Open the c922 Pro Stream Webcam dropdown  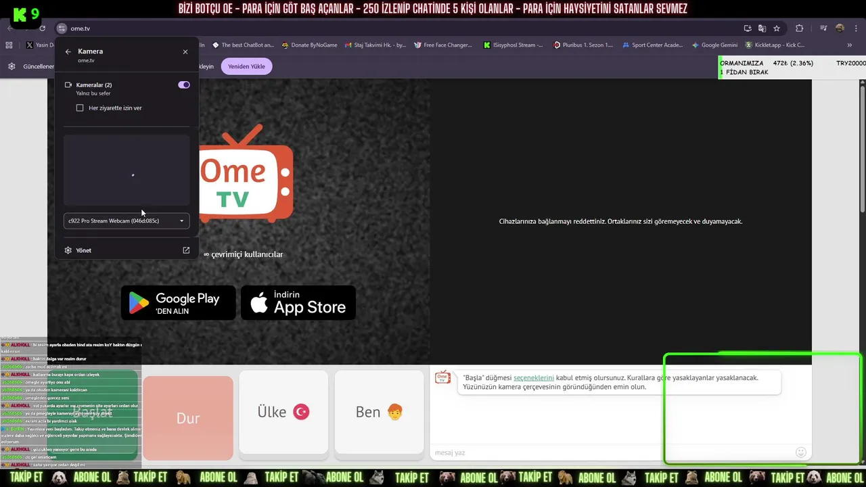click(127, 221)
